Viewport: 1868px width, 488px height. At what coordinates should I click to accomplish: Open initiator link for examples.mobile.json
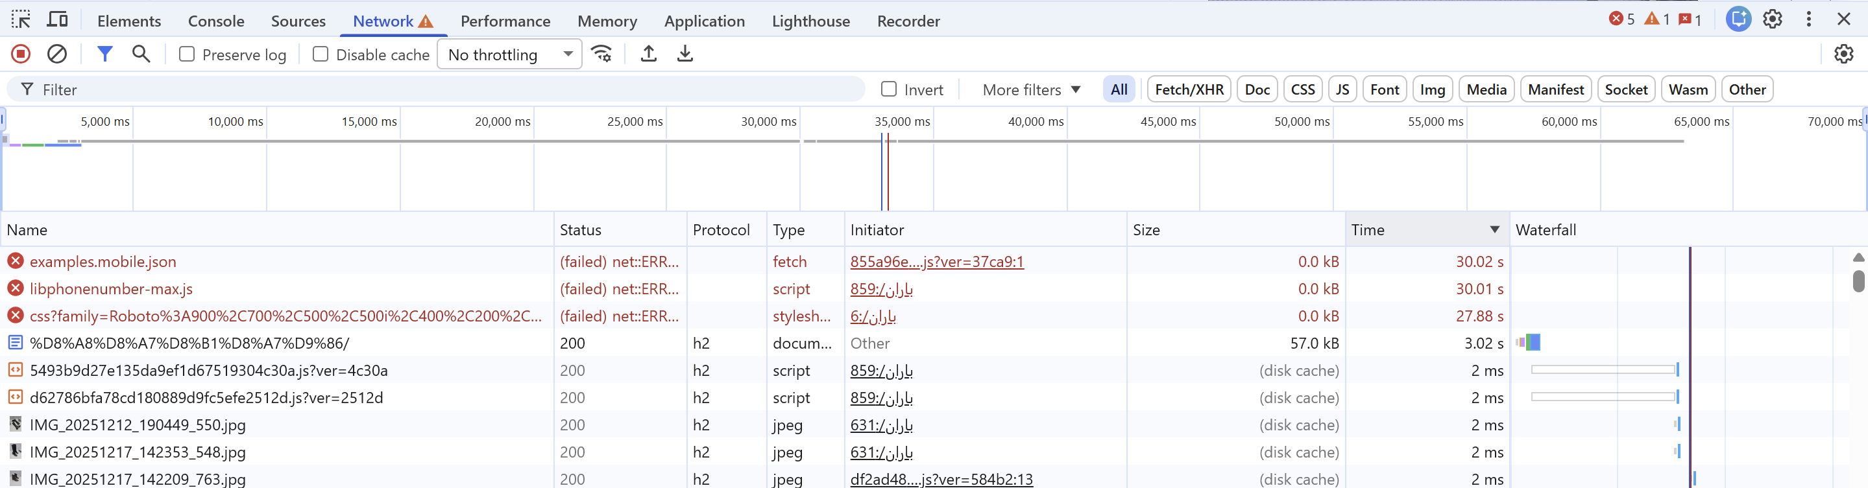point(937,261)
